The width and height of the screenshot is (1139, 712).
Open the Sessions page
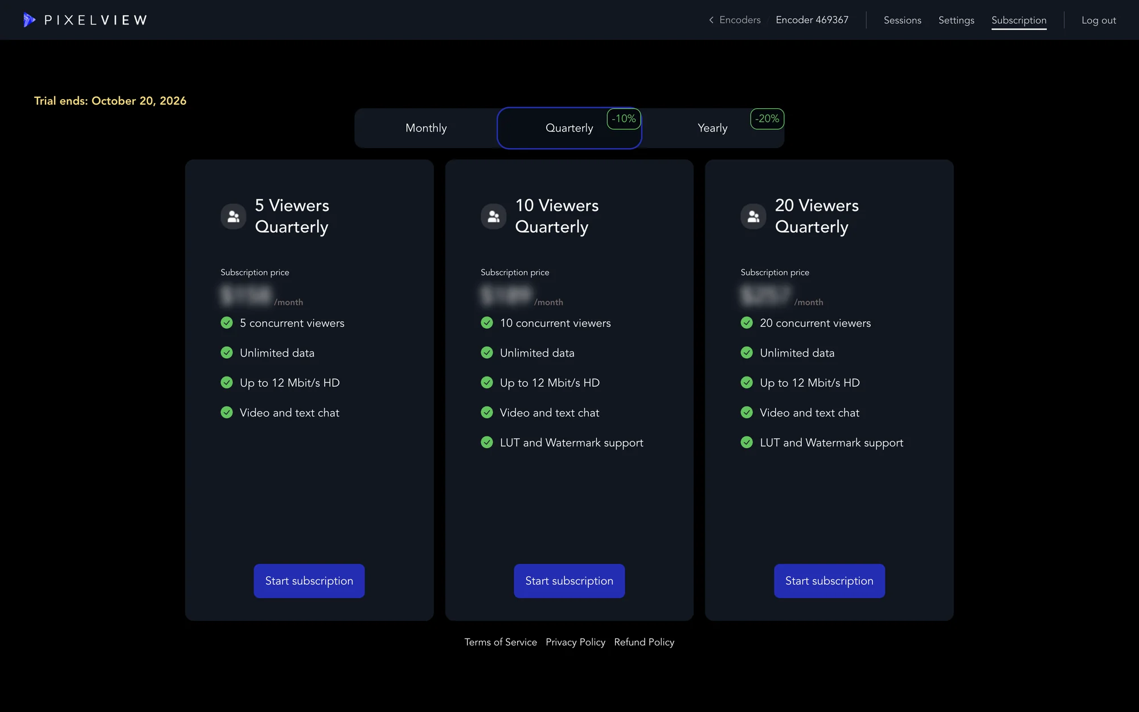point(903,20)
